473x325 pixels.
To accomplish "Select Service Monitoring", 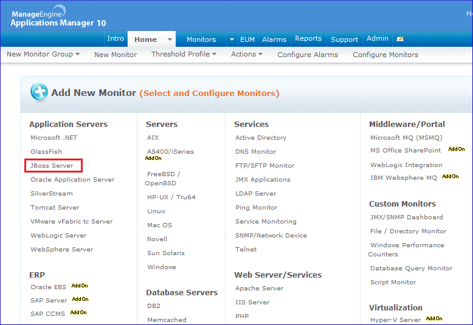I will [266, 222].
